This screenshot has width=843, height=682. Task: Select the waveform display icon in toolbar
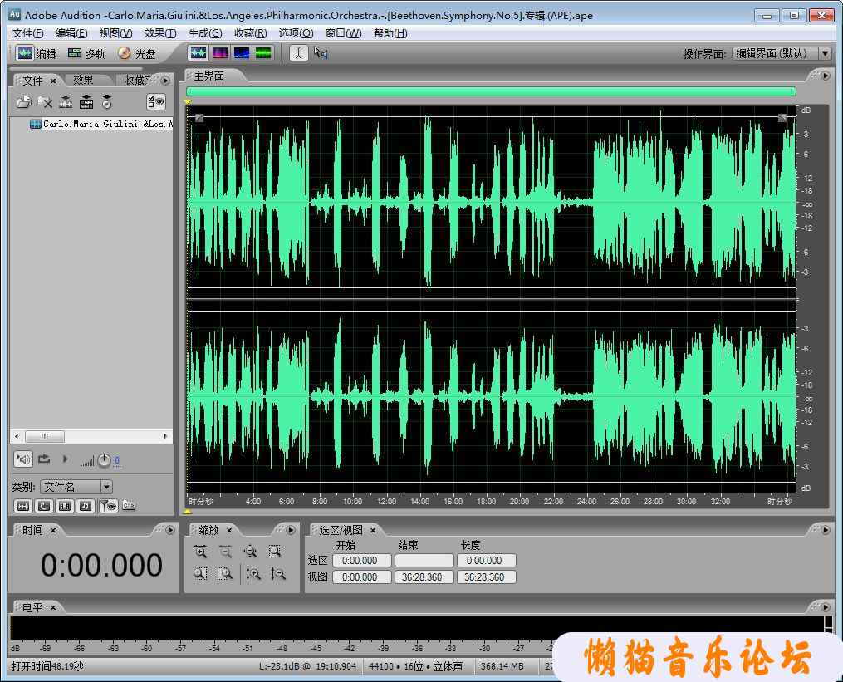point(198,52)
